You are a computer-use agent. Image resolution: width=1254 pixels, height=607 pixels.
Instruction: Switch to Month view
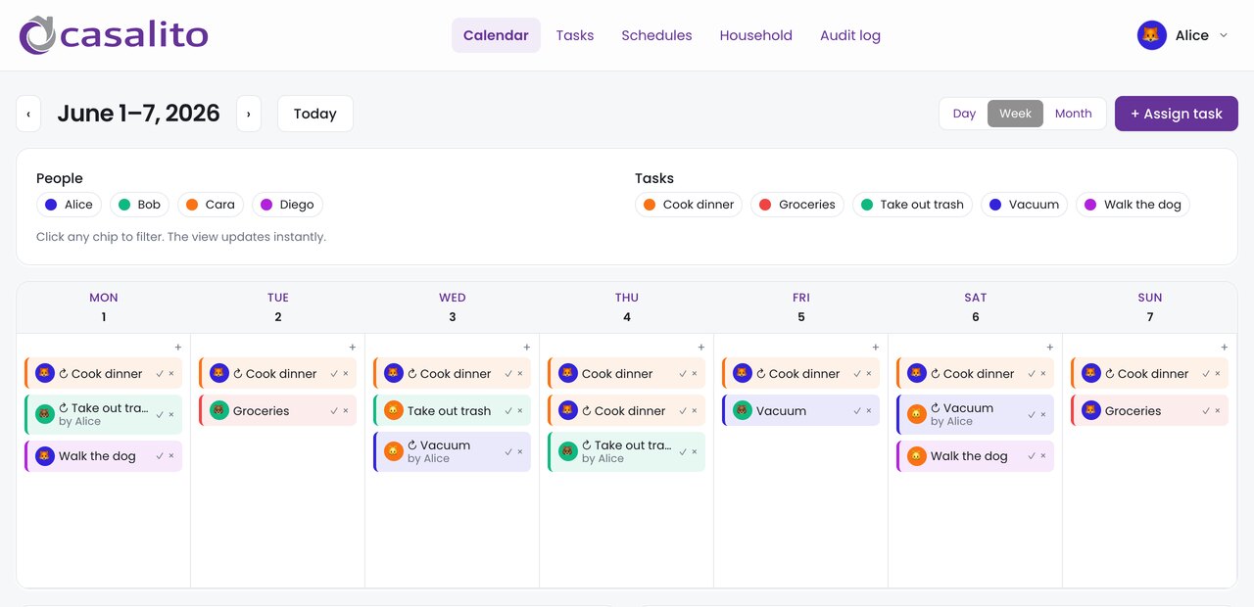click(1074, 114)
